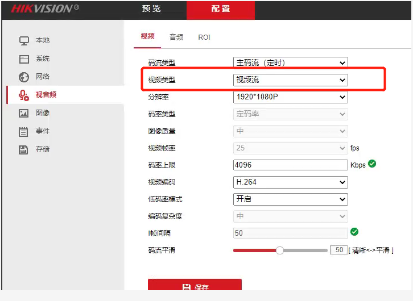Open the 低码率模式 dropdown showing 开启

click(x=290, y=199)
